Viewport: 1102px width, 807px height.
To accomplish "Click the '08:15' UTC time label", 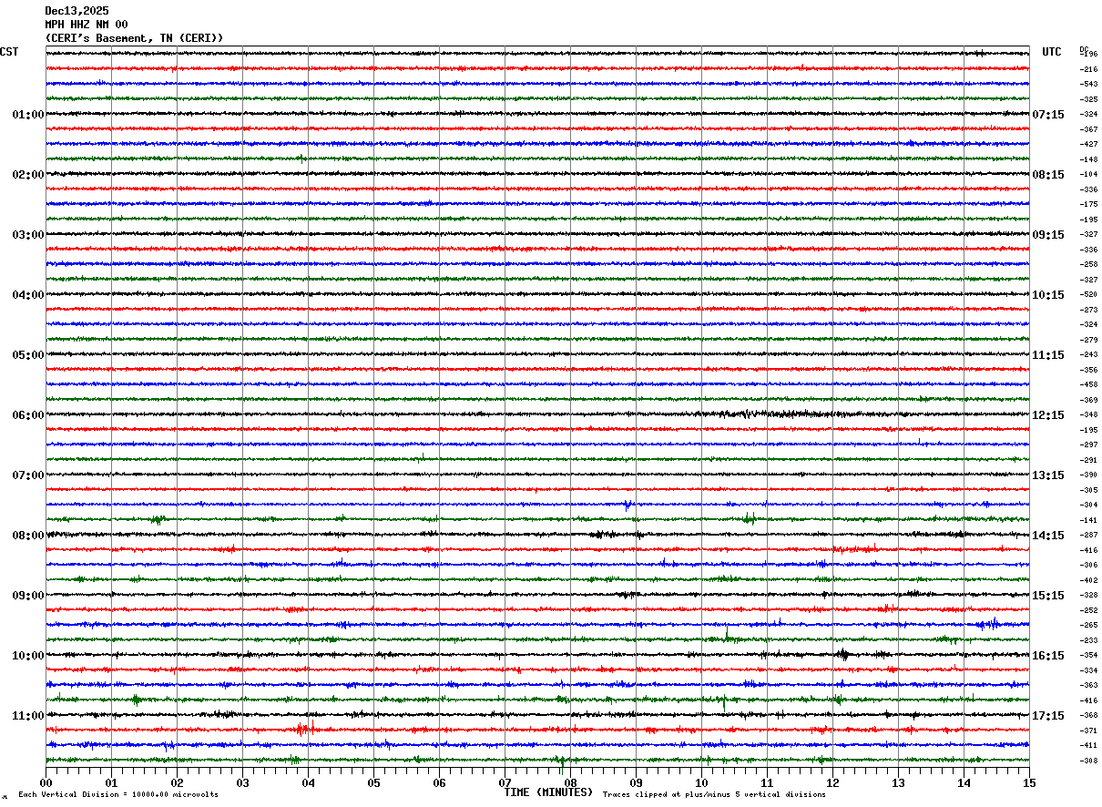I will pyautogui.click(x=1048, y=175).
